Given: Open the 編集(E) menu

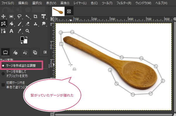Looking at the screenshot, I should [23, 3].
